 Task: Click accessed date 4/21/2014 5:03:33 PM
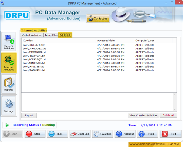[x=111, y=70]
